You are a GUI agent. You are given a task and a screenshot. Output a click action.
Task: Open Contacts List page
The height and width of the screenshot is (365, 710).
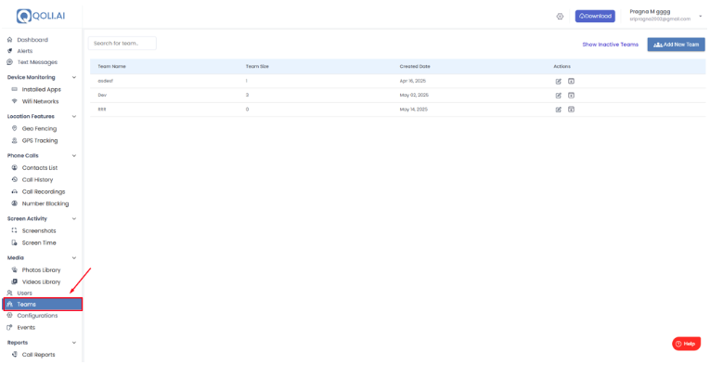40,167
